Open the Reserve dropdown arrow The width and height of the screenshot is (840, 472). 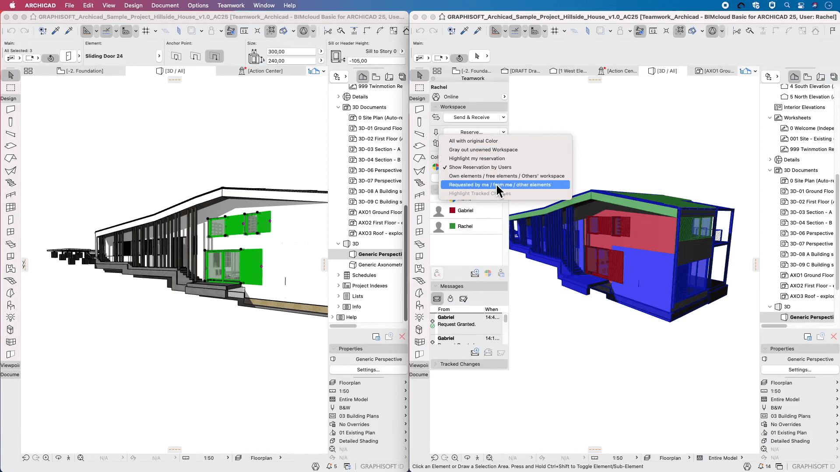pos(503,132)
